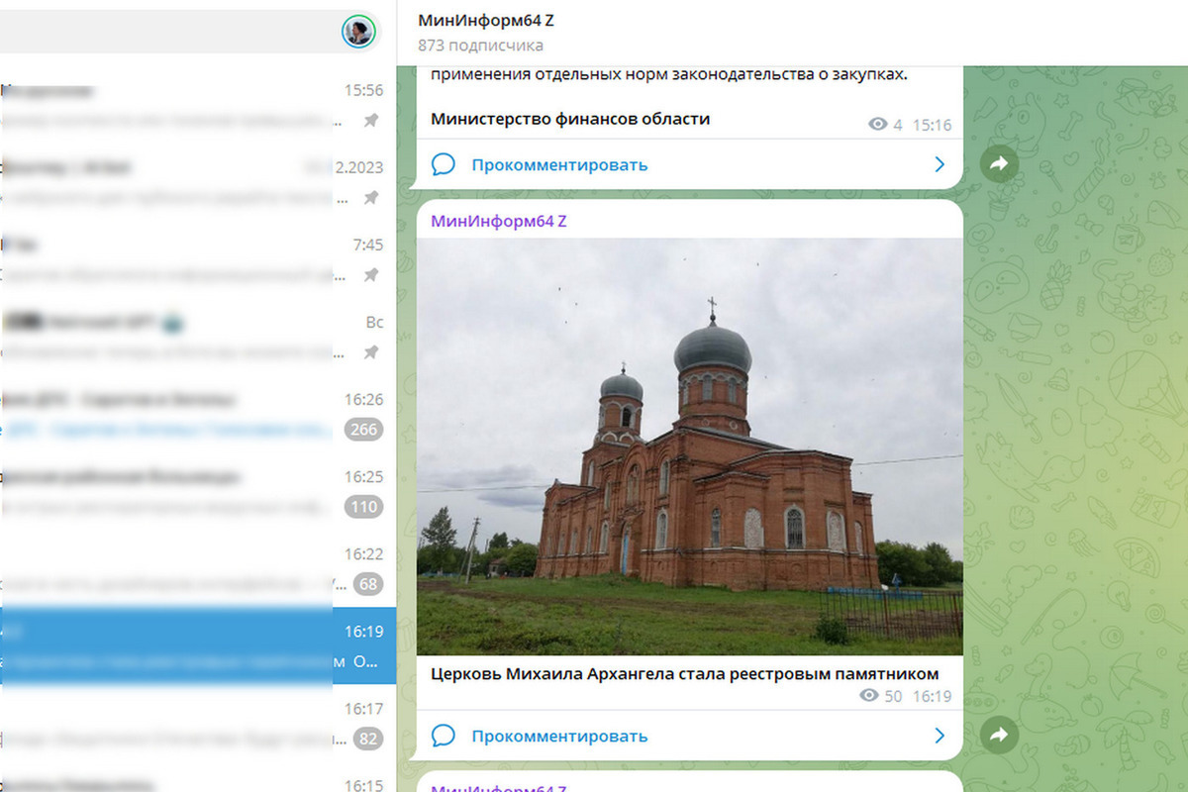This screenshot has height=792, width=1188.
Task: Open the pinned chat marked Вс
Action: point(198,337)
